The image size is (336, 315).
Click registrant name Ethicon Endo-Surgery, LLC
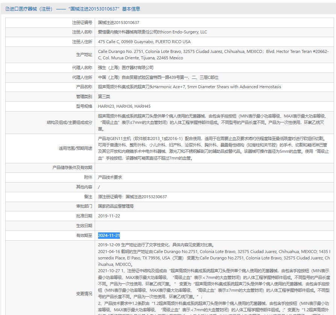(182, 32)
